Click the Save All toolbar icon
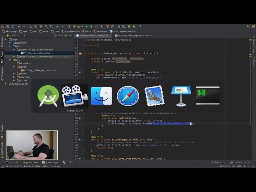The width and height of the screenshot is (256, 192). pos(8,26)
